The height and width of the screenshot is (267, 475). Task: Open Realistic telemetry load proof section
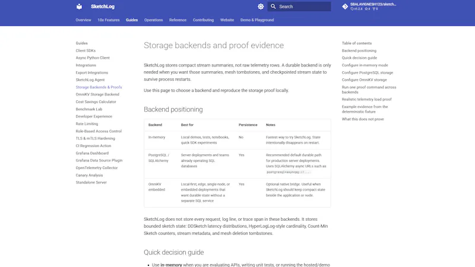tap(366, 99)
